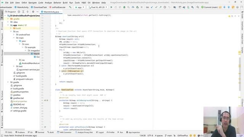Image resolution: width=244 pixels, height=137 pixels.
Task: Click Git push arrow icon
Action: point(161,7)
